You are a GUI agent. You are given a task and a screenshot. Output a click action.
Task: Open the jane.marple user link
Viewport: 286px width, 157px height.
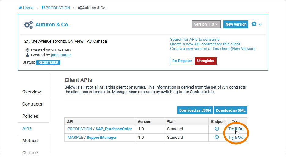(61, 55)
